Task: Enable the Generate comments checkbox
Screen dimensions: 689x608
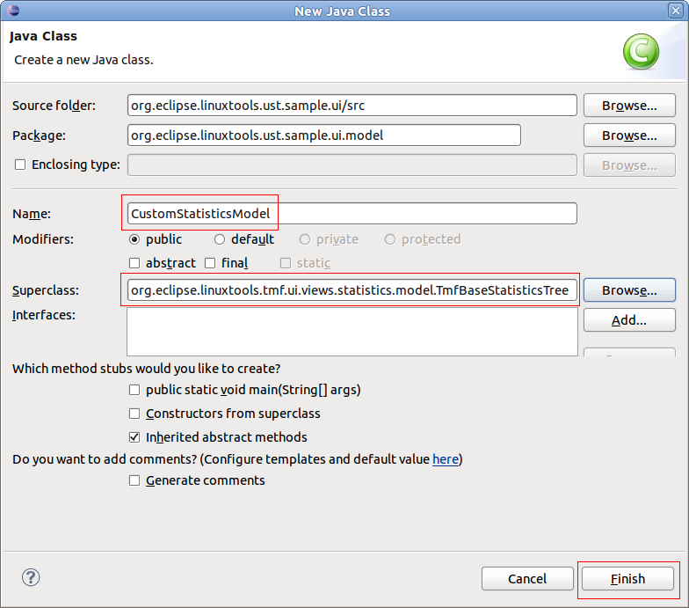Action: tap(134, 480)
